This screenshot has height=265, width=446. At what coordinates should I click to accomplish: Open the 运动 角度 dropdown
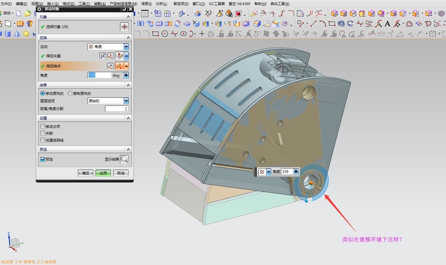click(108, 47)
